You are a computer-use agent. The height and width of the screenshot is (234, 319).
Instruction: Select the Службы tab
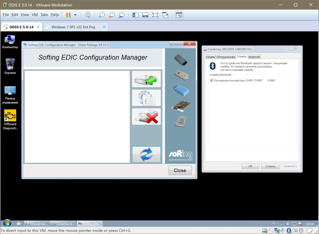coord(242,57)
